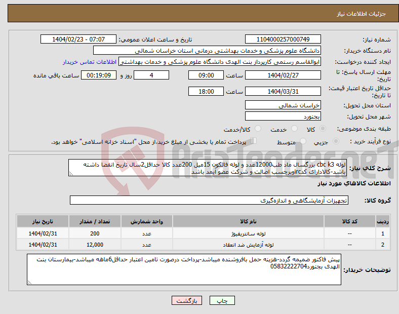
Task: Click the ردیف column header
Action: coord(382,221)
